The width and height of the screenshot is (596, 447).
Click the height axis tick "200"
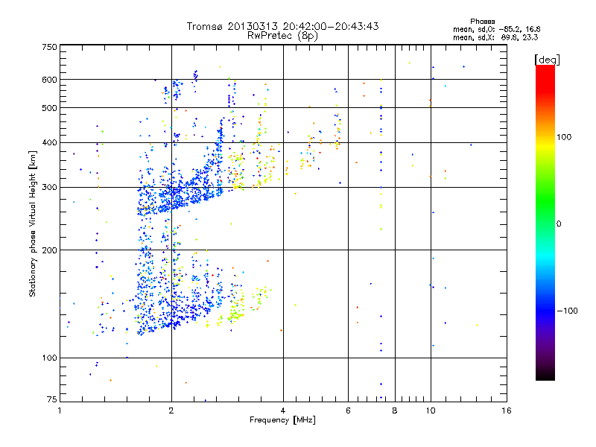[x=49, y=250]
